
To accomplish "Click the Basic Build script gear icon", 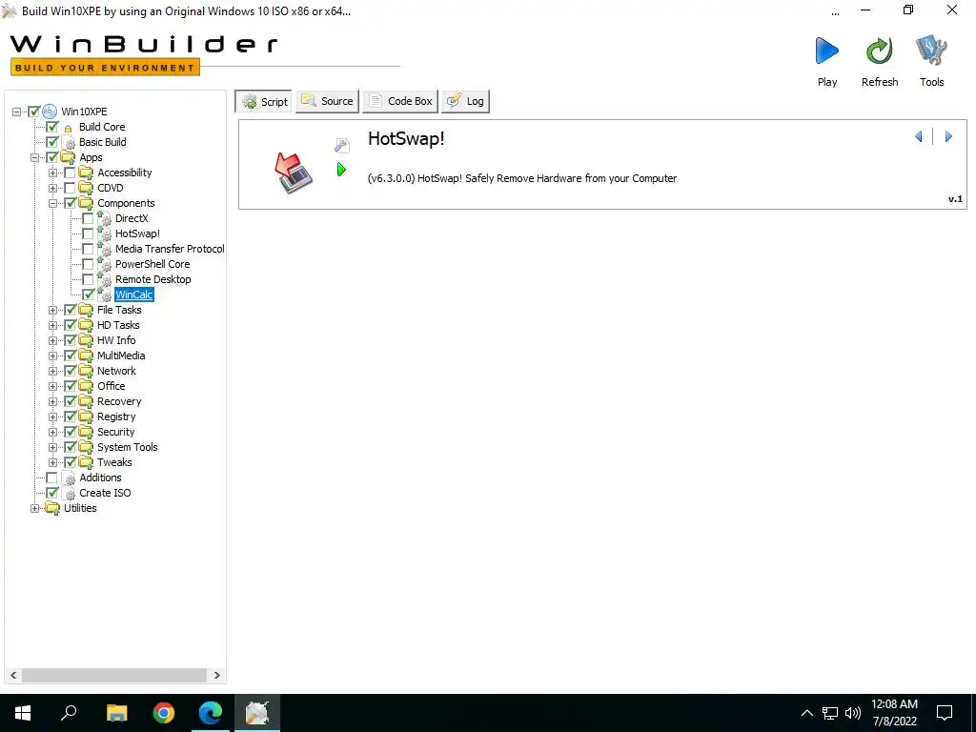I will point(69,143).
